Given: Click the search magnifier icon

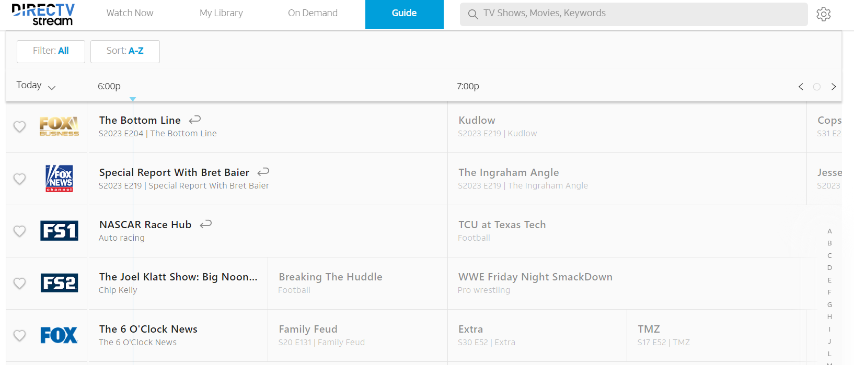Looking at the screenshot, I should pos(473,14).
